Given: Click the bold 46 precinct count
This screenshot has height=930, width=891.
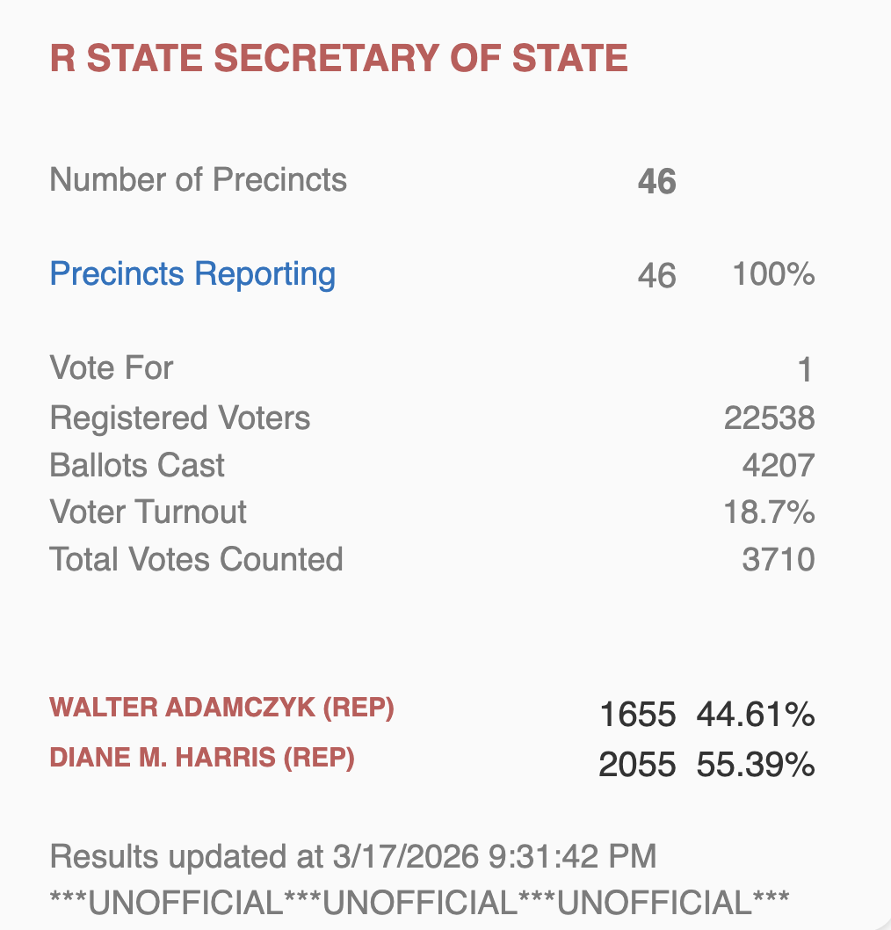Looking at the screenshot, I should click(x=656, y=183).
